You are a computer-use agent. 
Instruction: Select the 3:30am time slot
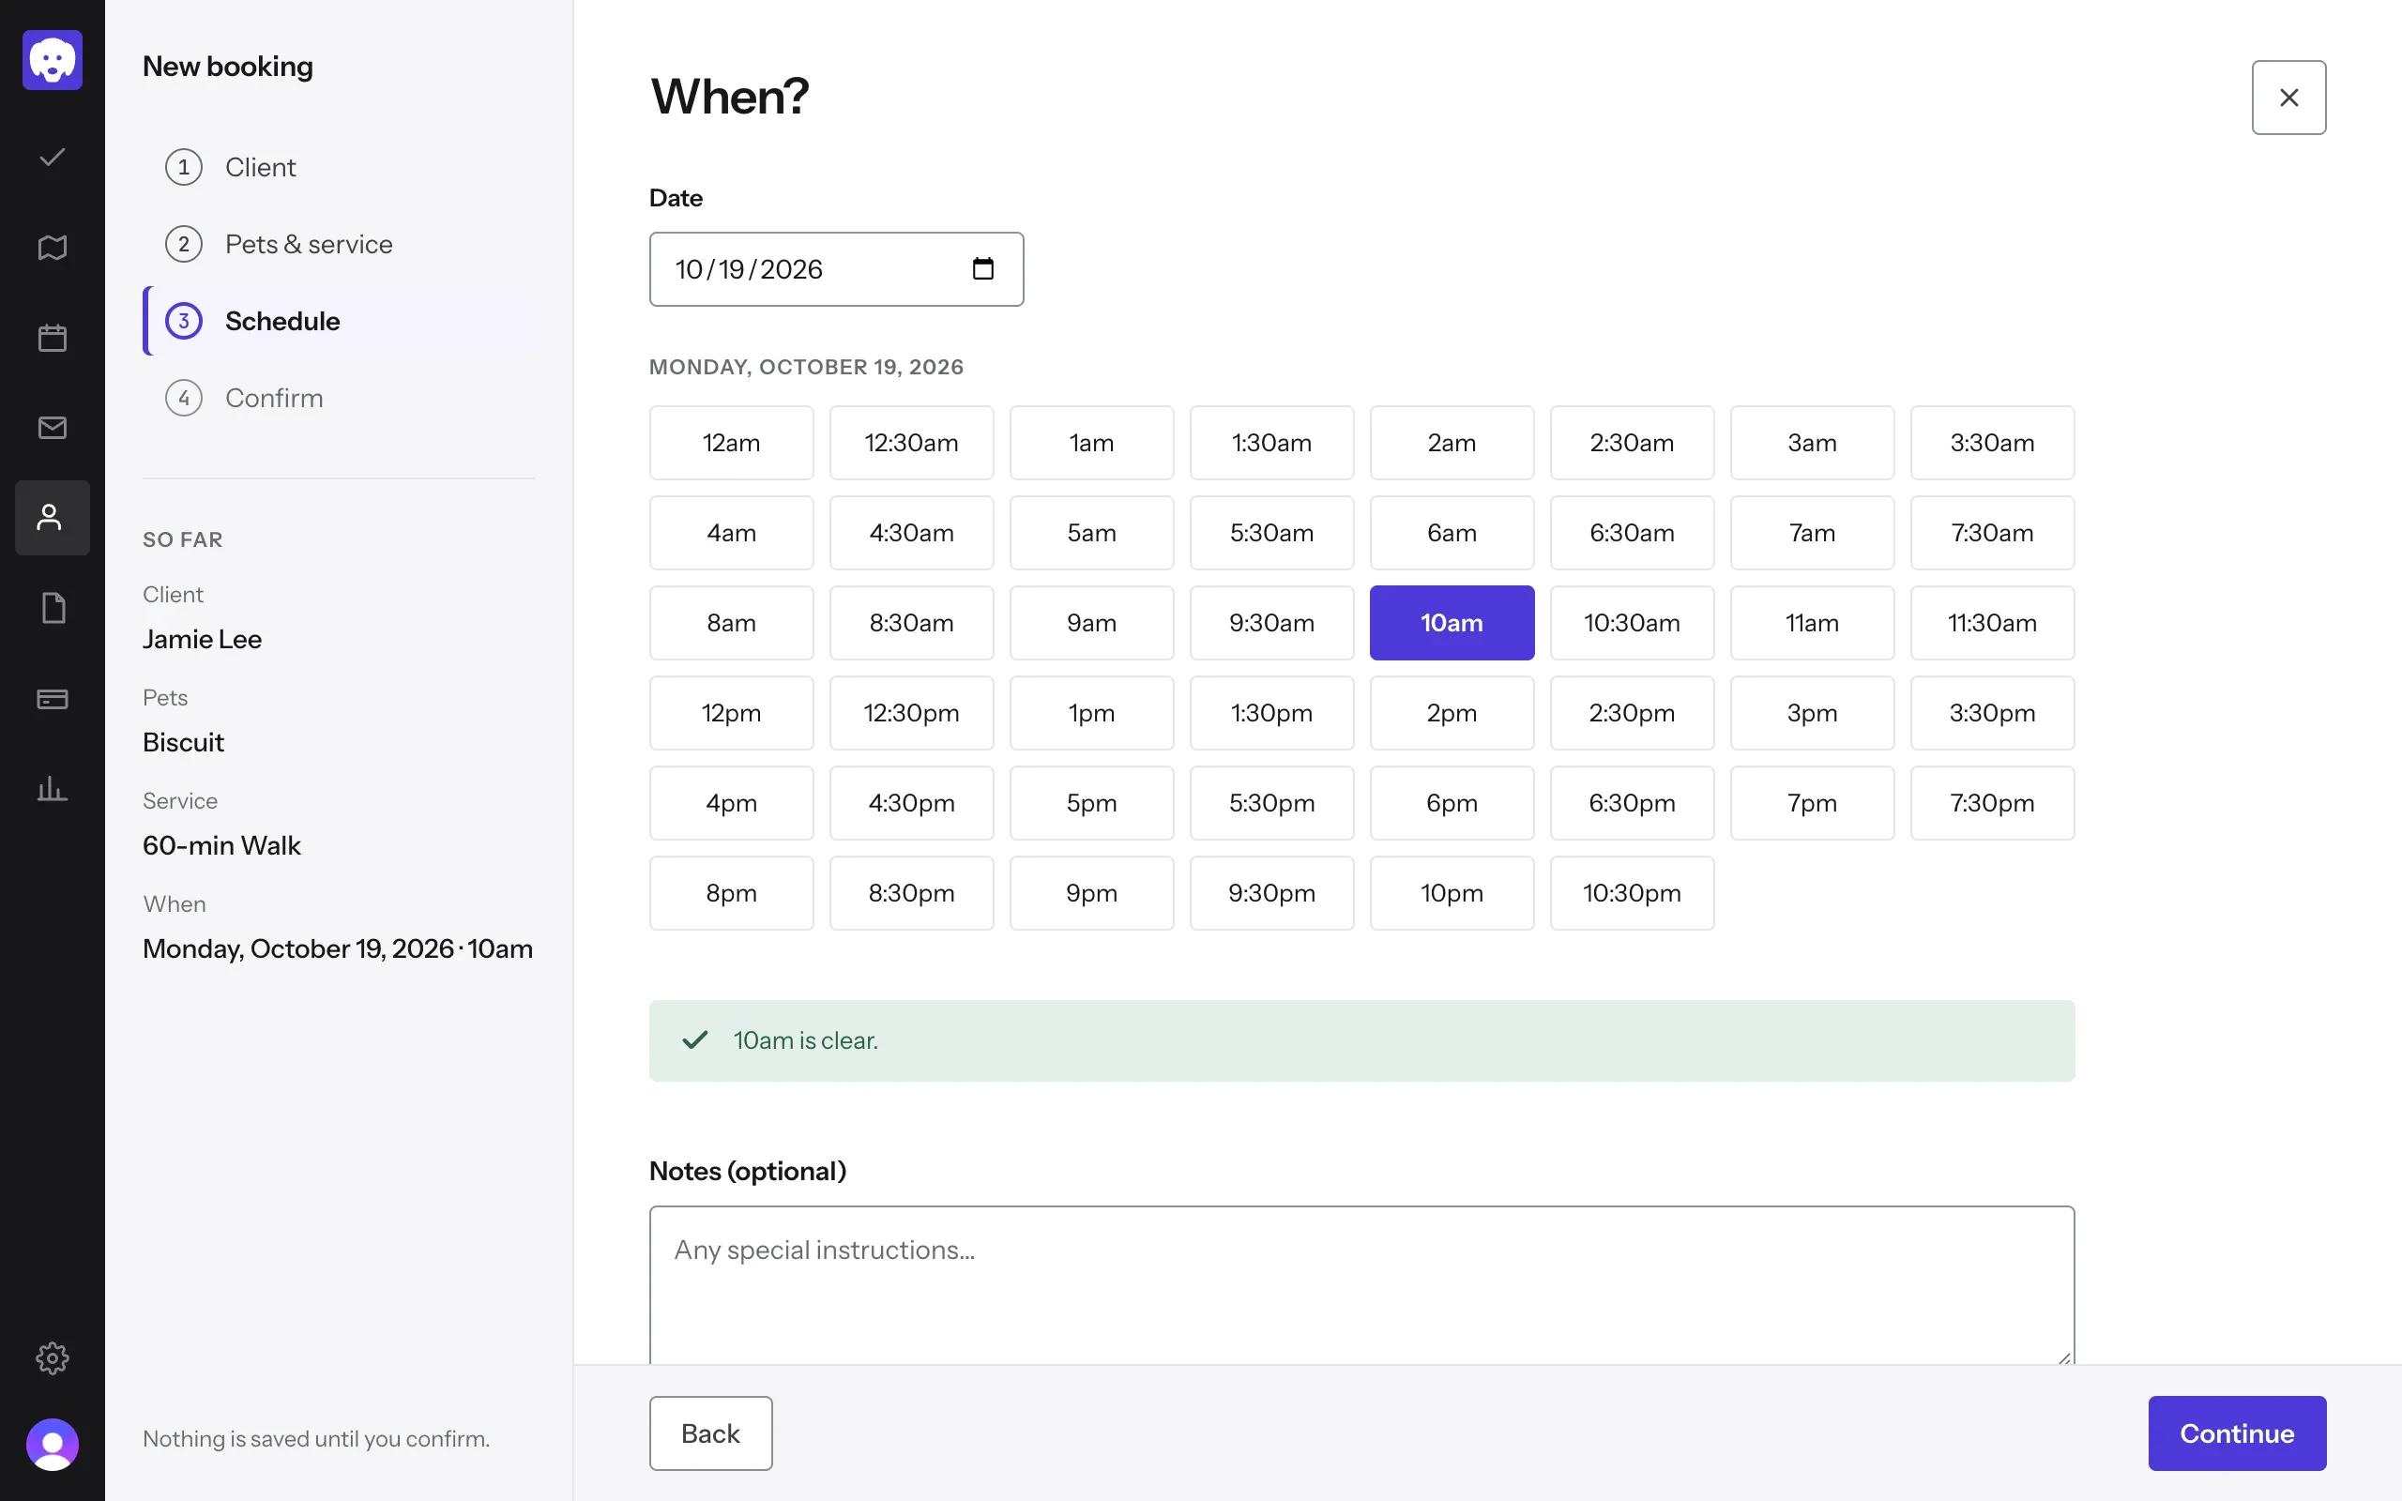[1992, 443]
